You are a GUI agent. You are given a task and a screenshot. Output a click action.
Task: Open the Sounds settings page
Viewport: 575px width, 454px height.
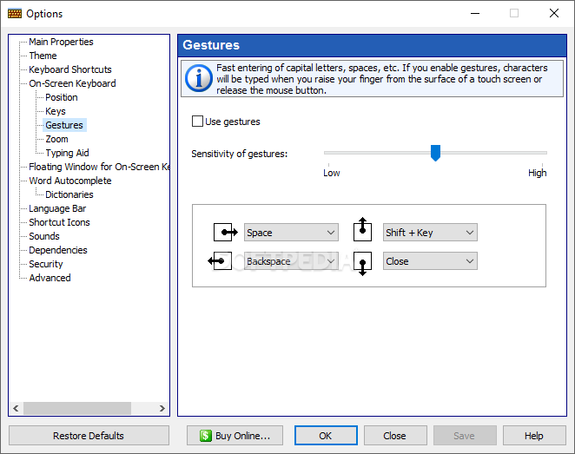click(44, 236)
